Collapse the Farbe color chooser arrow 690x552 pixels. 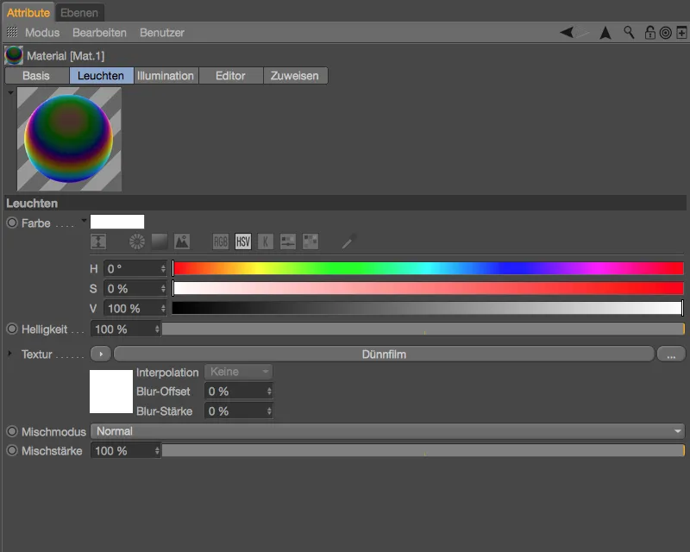(84, 220)
